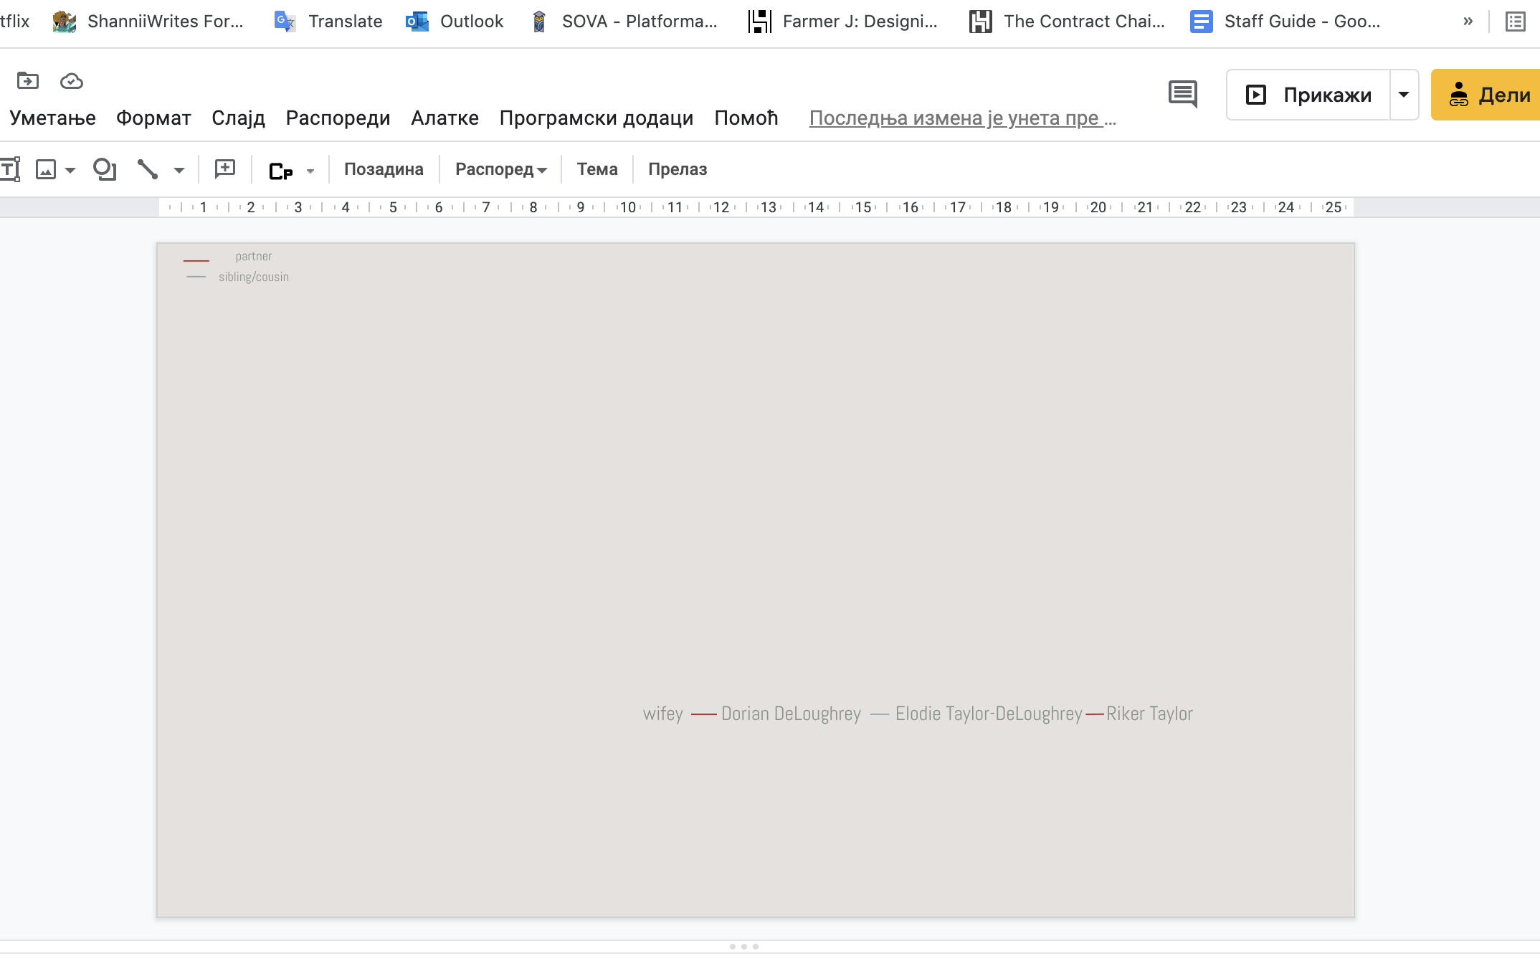Expand the insert image dropdown arrow
This screenshot has width=1540, height=961.
tap(70, 170)
